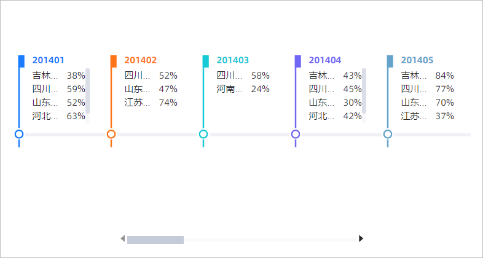483x258 pixels.
Task: Click the orange 201402 timeline node circle
Action: (x=111, y=134)
